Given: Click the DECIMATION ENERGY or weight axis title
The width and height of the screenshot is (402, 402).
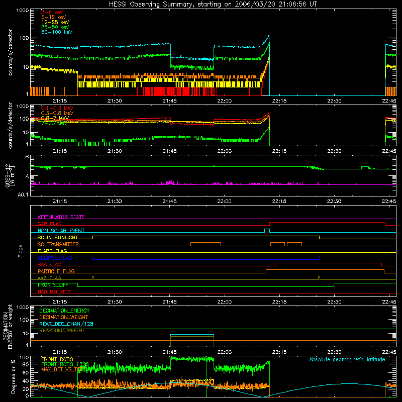Looking at the screenshot, I should coord(8,327).
